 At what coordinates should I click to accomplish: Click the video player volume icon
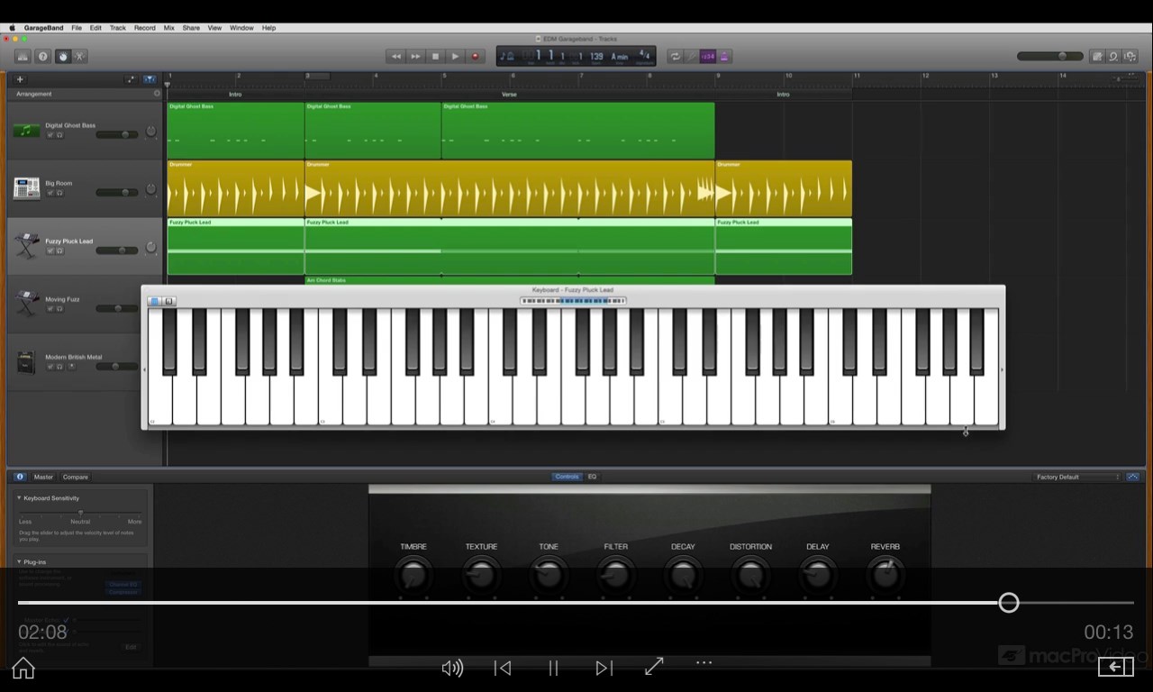click(452, 668)
